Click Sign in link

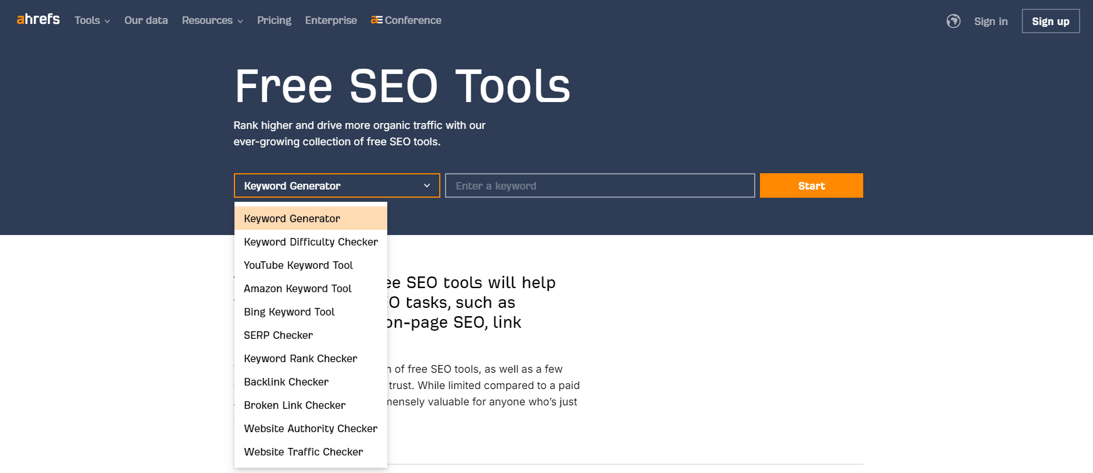pyautogui.click(x=991, y=21)
